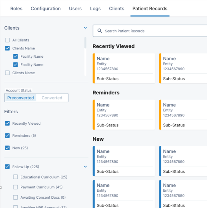This screenshot has height=208, width=207.
Task: Open the first Reminders patient card
Action: click(x=124, y=115)
